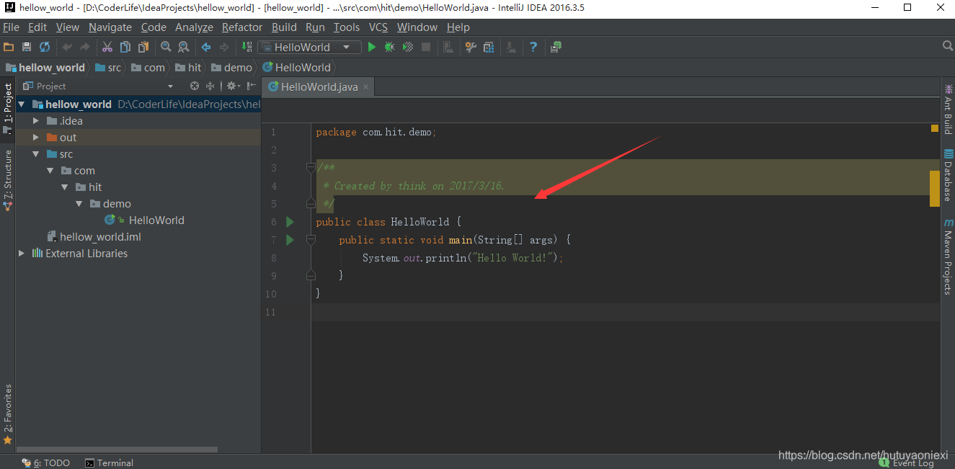Open Project Structure icon
Screen dimensions: 955x469
489,47
